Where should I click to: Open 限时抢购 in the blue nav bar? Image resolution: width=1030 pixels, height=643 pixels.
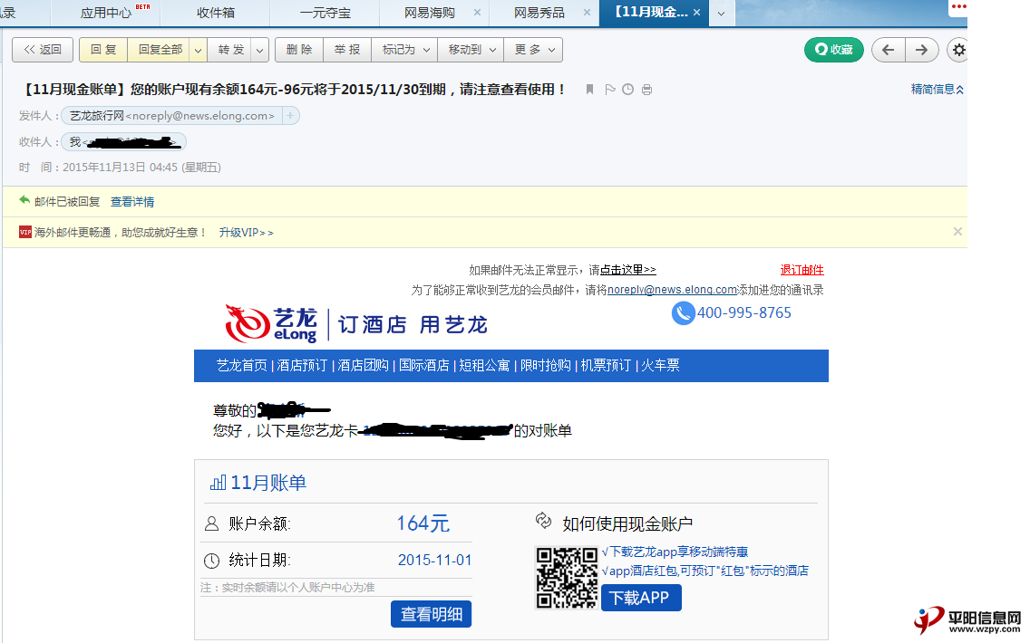coord(545,366)
